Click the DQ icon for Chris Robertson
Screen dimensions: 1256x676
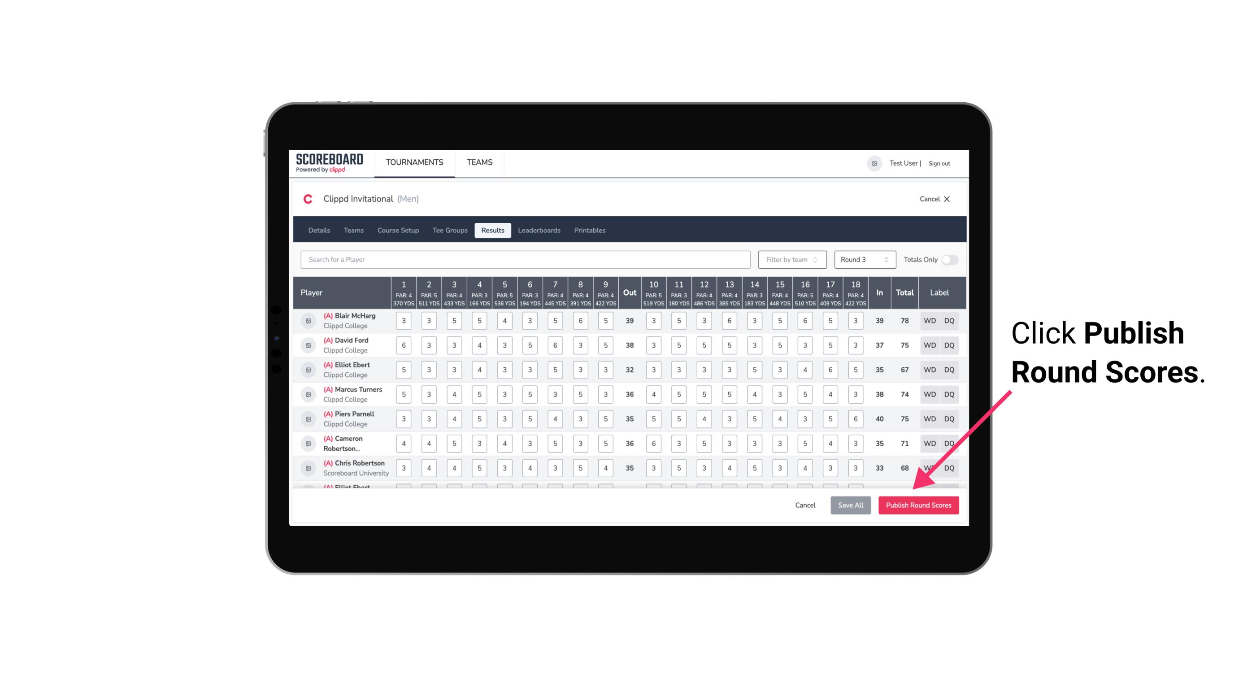950,467
